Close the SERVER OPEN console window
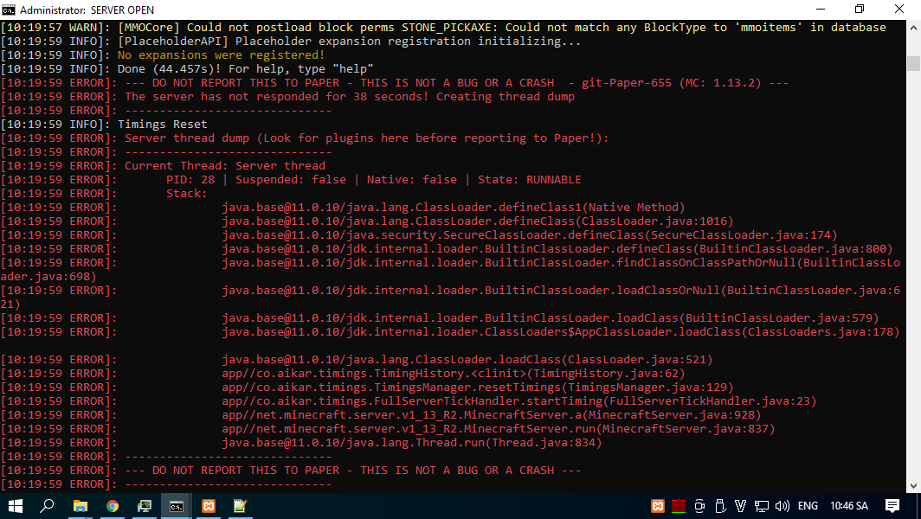 click(x=899, y=10)
